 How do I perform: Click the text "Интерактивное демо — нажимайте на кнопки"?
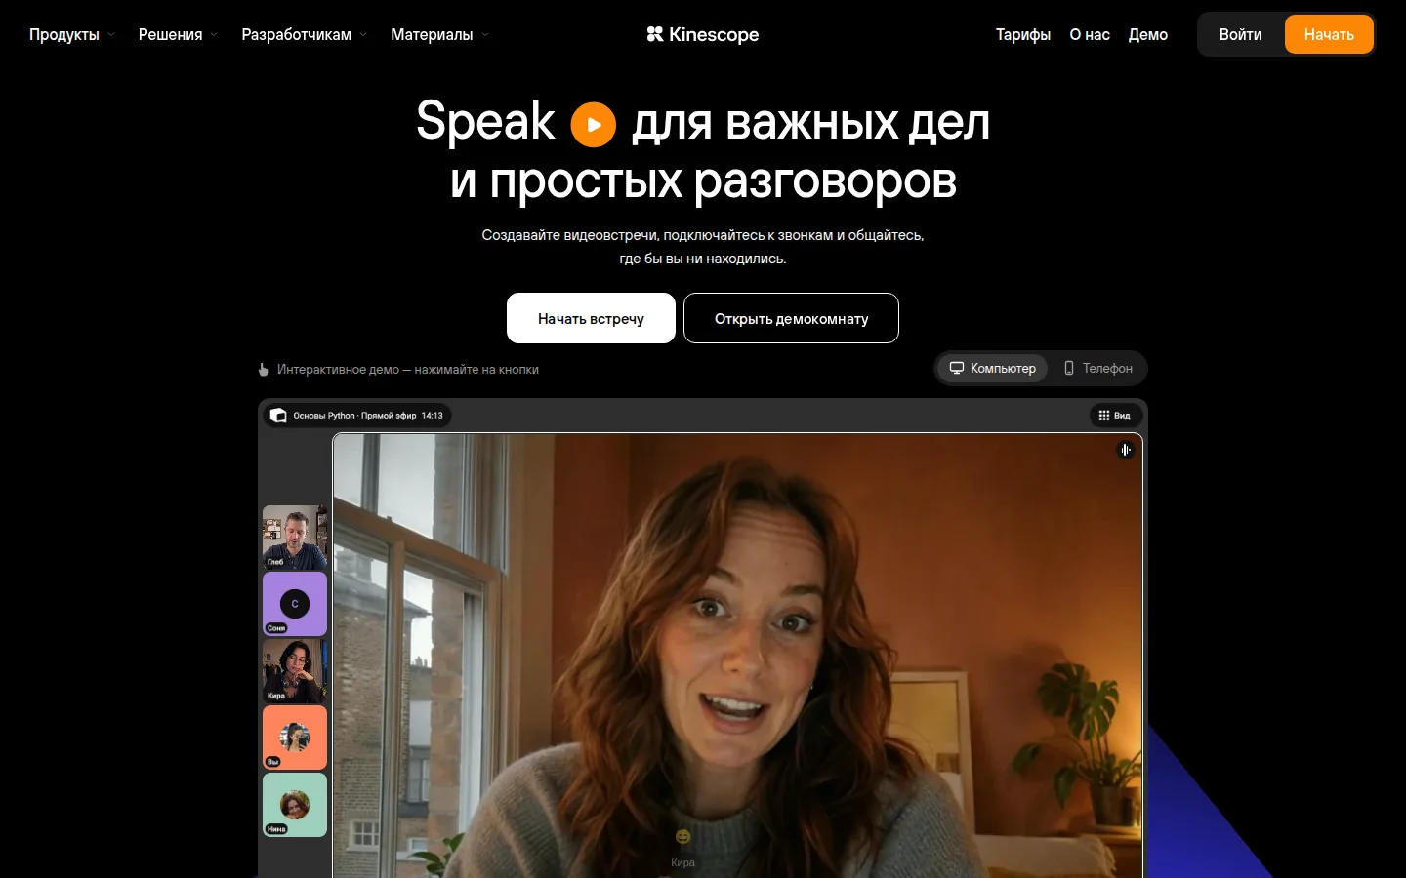408,370
